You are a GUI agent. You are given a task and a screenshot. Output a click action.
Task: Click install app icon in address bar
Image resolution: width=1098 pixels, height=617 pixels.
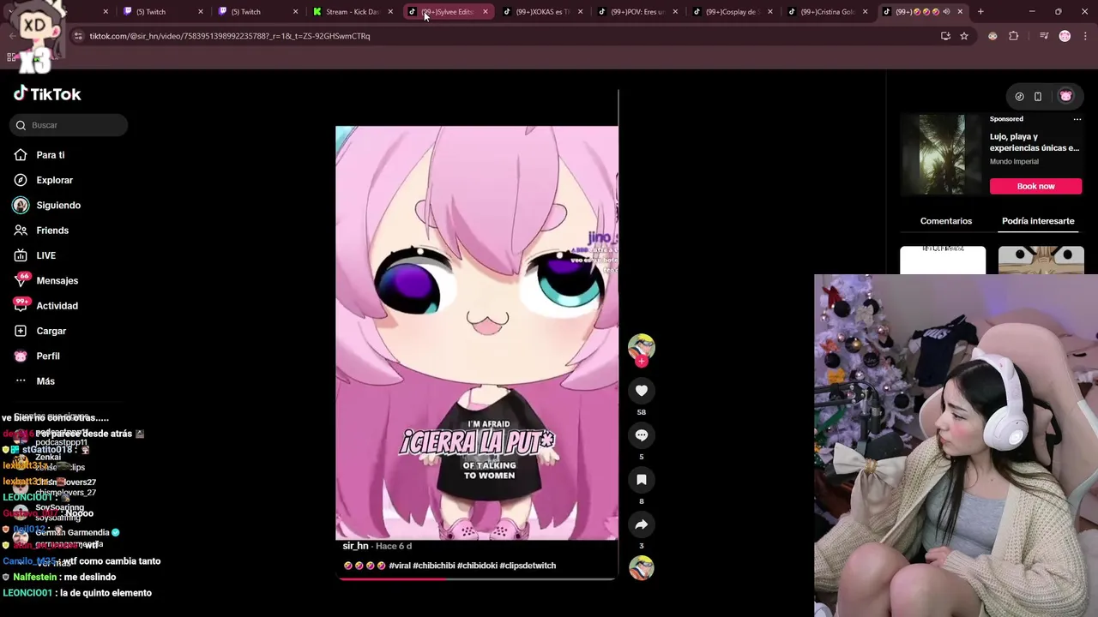coord(945,36)
